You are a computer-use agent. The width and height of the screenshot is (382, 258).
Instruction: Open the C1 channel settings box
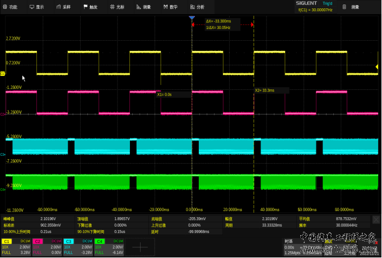[16, 247]
